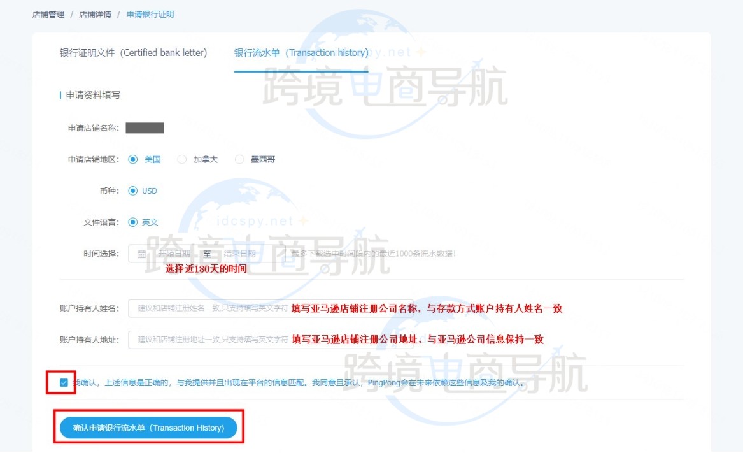The image size is (743, 453).
Task: Go to 店铺管理 in the breadcrumb
Action: 48,14
